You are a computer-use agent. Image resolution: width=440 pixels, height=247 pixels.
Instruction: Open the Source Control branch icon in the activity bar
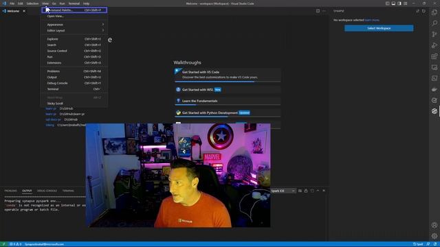coord(434,34)
